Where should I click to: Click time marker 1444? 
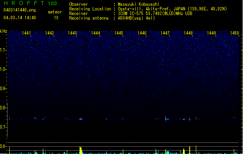96,33
